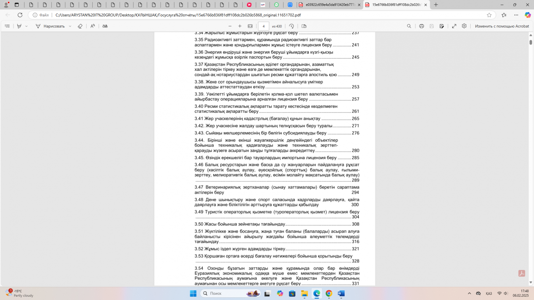Viewport: 534px width, 300px height.
Task: Click the scrollbar down arrow
Action: point(531,283)
